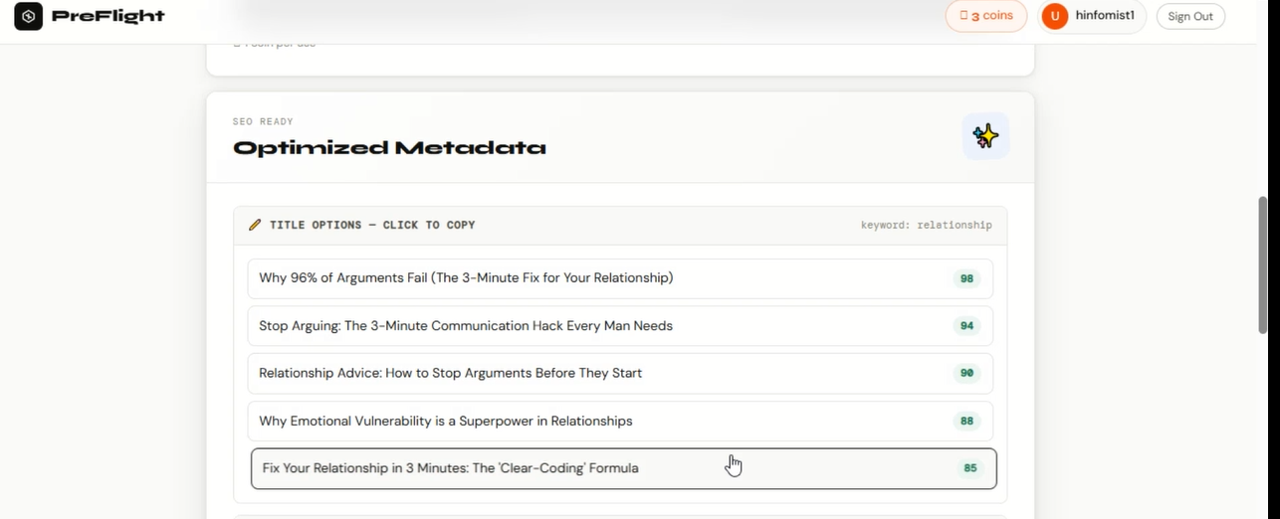This screenshot has width=1280, height=519.
Task: Click the 'SEO READY' label
Action: tap(263, 121)
